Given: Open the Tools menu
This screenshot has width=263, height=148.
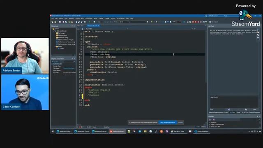Looking at the screenshot, I should [95, 18].
